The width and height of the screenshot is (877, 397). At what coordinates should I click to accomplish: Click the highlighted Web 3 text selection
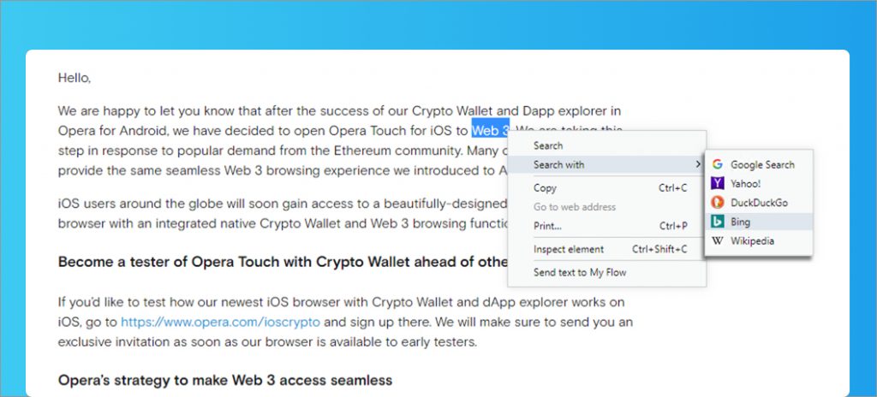click(x=491, y=130)
